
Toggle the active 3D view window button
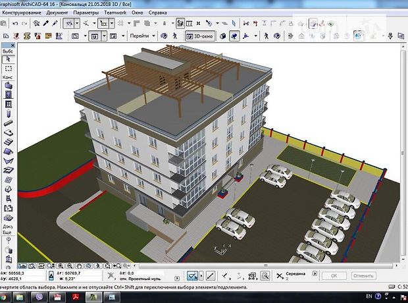(x=95, y=36)
